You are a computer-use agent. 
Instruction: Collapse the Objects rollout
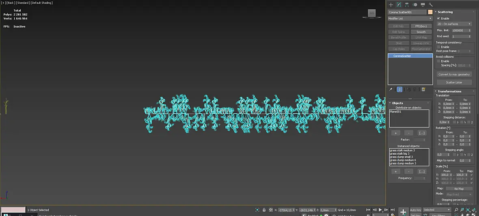[397, 103]
